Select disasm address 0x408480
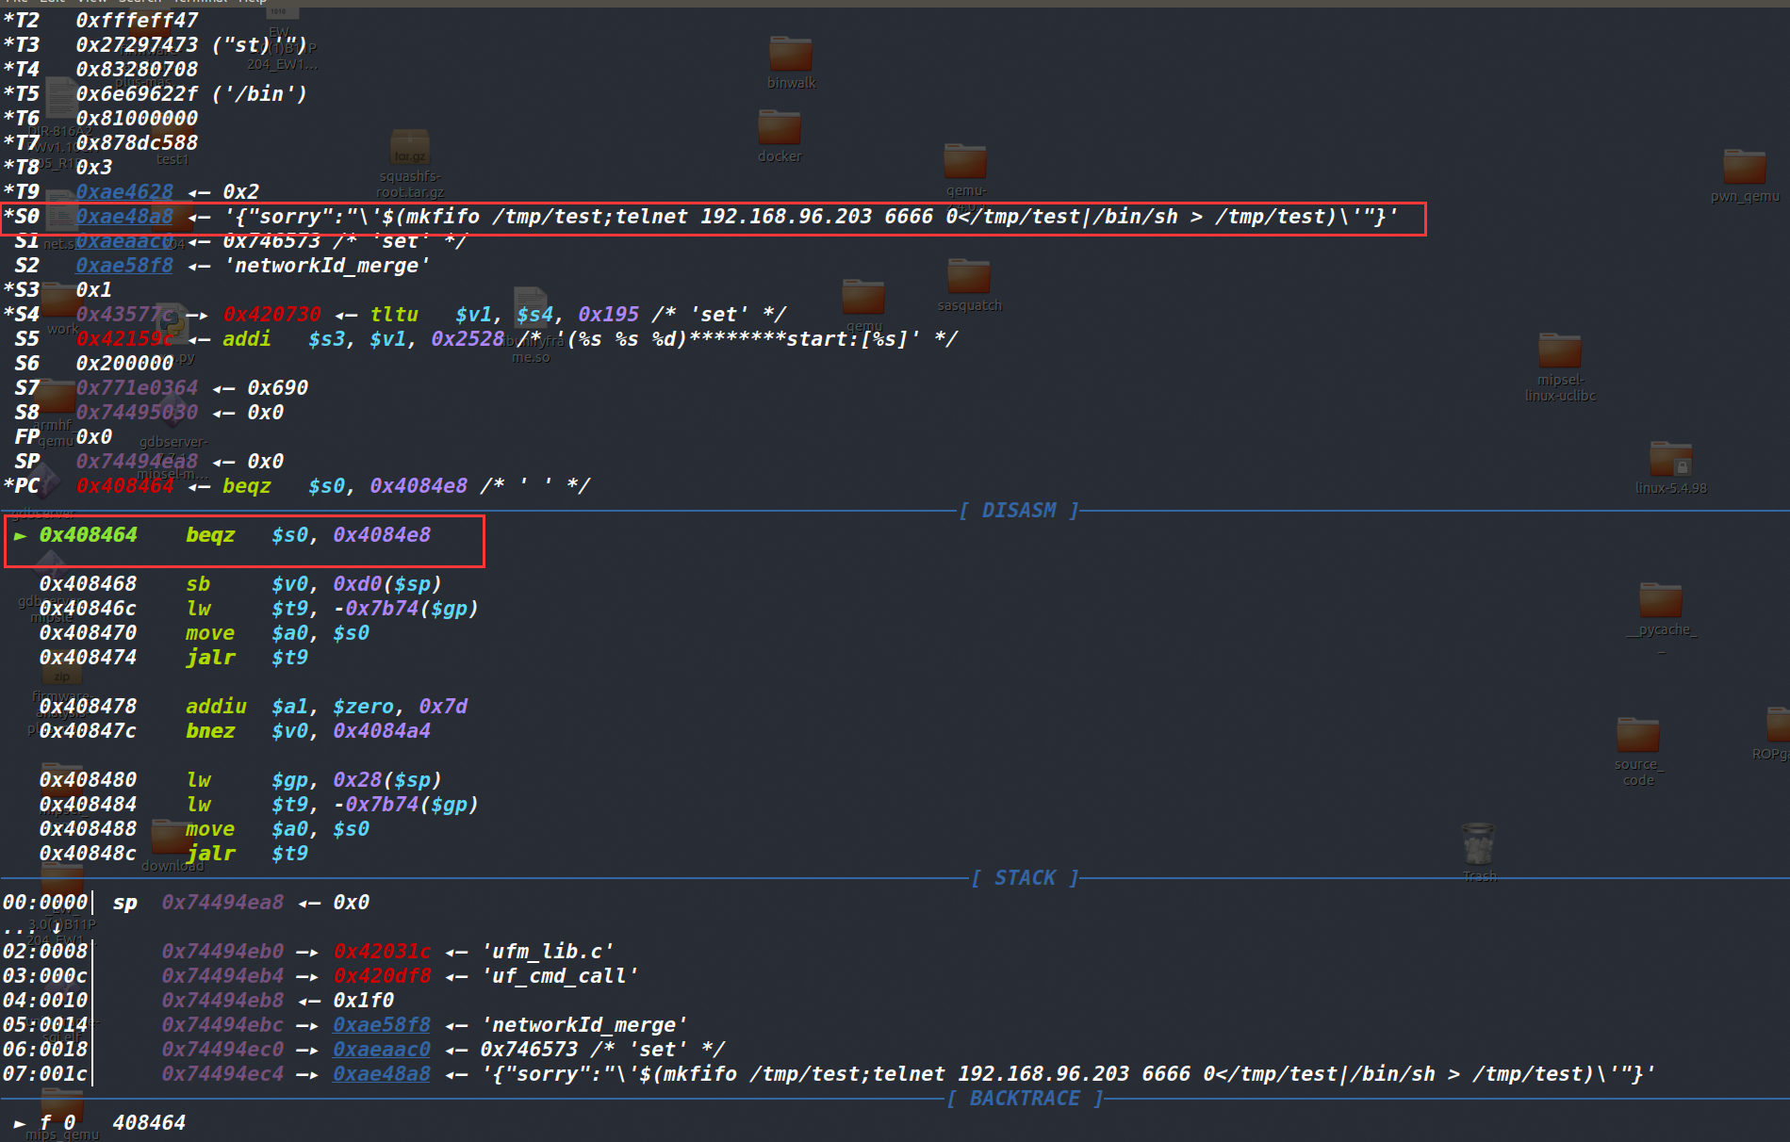The width and height of the screenshot is (1790, 1142). click(88, 780)
